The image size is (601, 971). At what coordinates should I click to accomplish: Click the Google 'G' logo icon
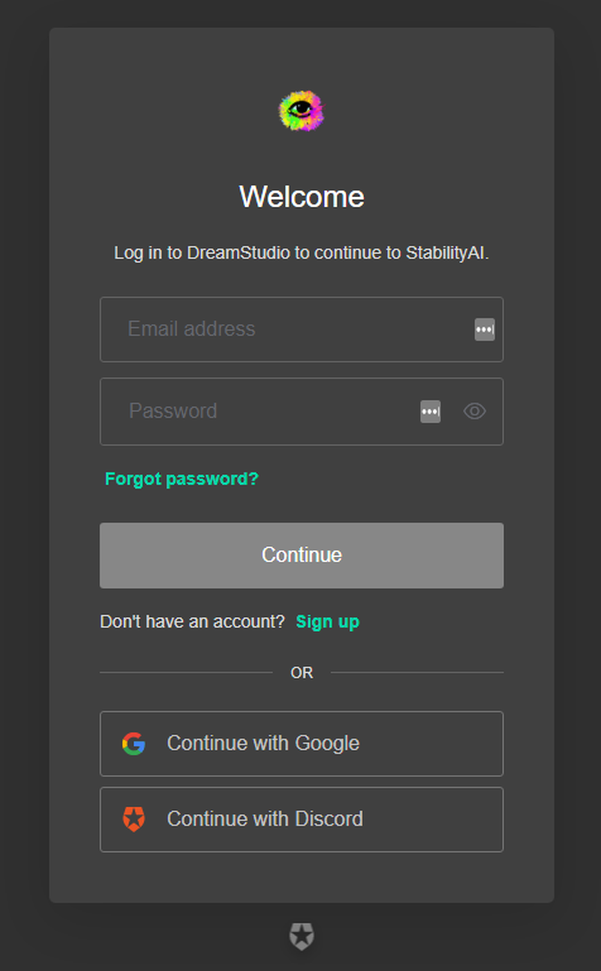point(133,744)
